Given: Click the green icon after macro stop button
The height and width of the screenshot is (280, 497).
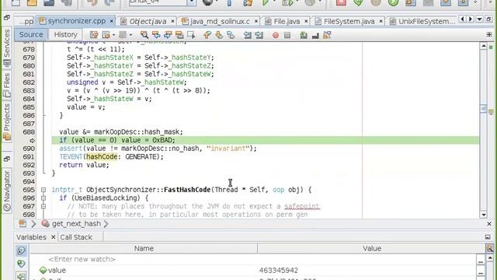Looking at the screenshot, I should 304,35.
